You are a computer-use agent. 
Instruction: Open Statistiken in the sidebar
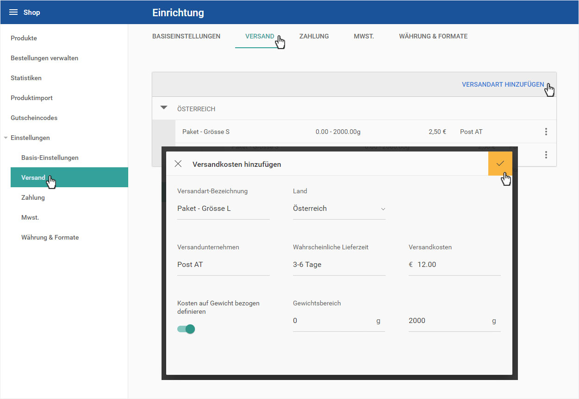(26, 78)
